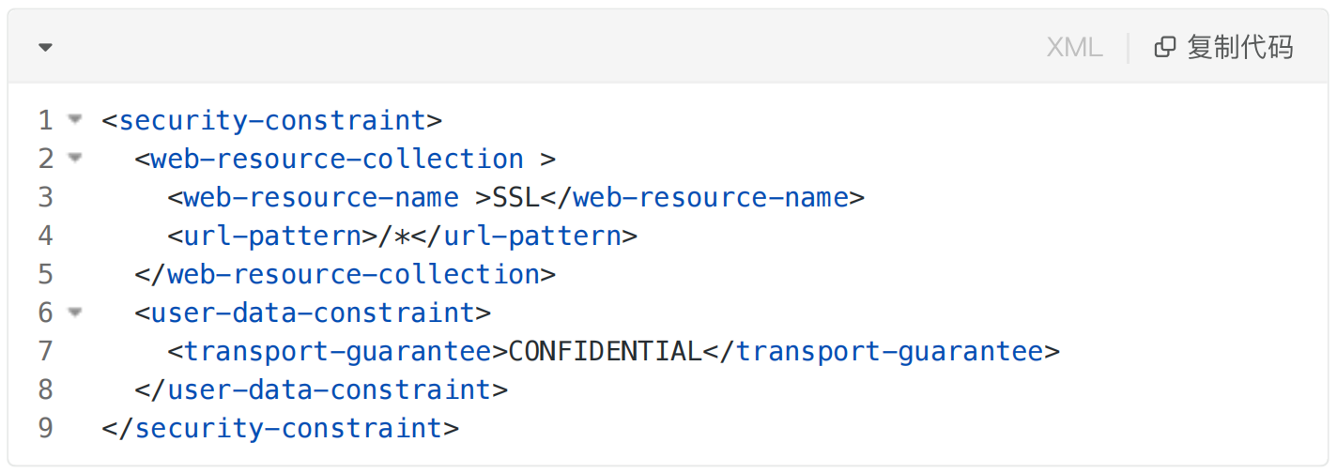
Task: Click line number 7 in gutter
Action: (45, 351)
